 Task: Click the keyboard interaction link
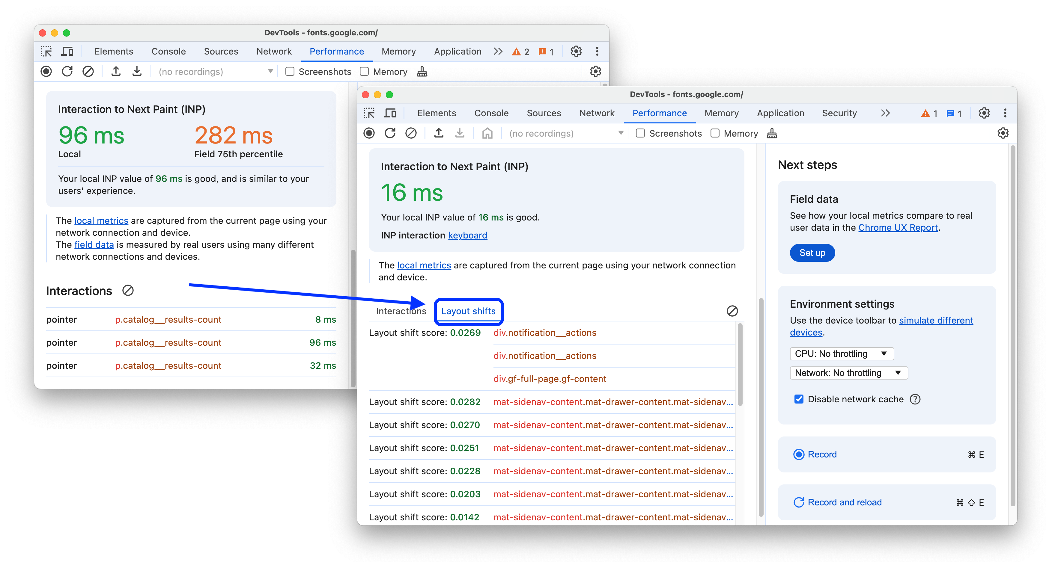[468, 236]
